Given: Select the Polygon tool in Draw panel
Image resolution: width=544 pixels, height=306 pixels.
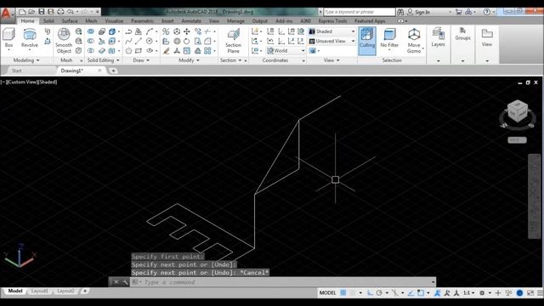Looking at the screenshot, I should tap(128, 51).
